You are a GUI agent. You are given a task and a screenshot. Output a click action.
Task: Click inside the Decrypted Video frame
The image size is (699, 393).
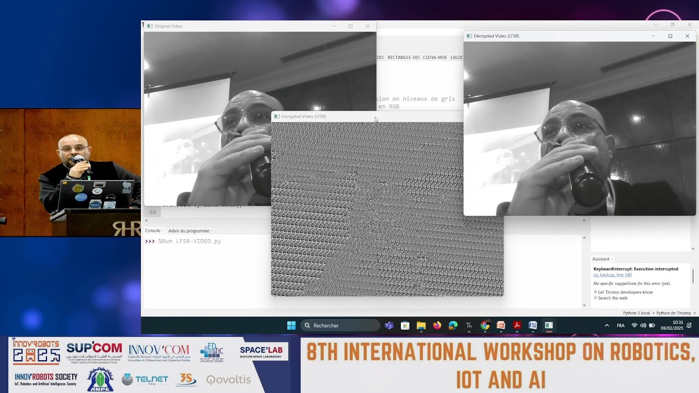[x=580, y=129]
